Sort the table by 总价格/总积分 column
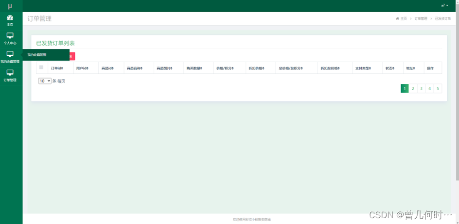The width and height of the screenshot is (459, 224). (x=297, y=68)
